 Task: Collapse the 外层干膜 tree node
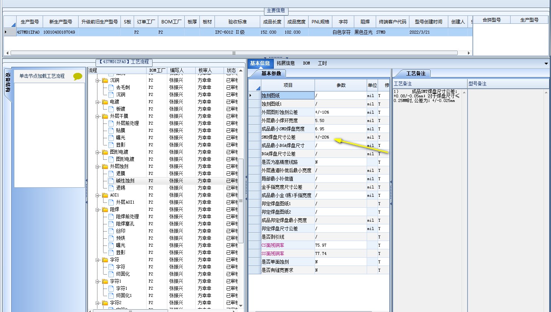pyautogui.click(x=98, y=116)
